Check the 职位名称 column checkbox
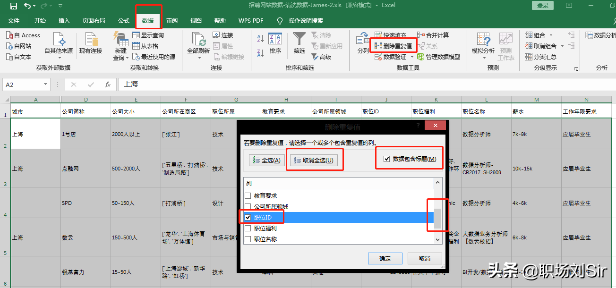Viewport: 616px width, 288px height. pos(248,239)
